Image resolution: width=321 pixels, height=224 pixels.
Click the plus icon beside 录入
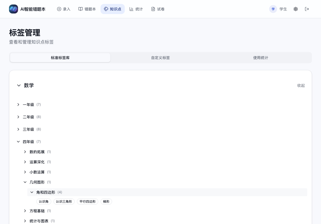tap(59, 9)
